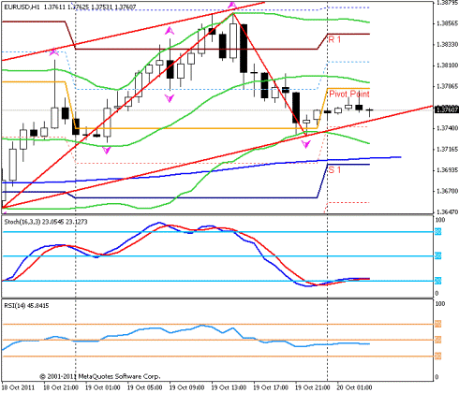Click the middle cyan level tag in Stochastic pane

point(438,256)
